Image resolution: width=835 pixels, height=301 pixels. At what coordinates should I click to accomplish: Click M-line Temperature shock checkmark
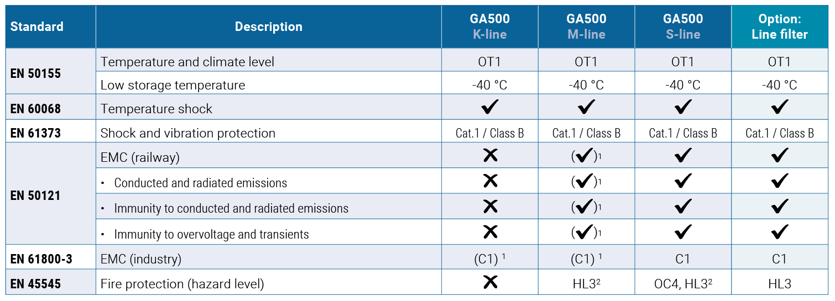586,107
